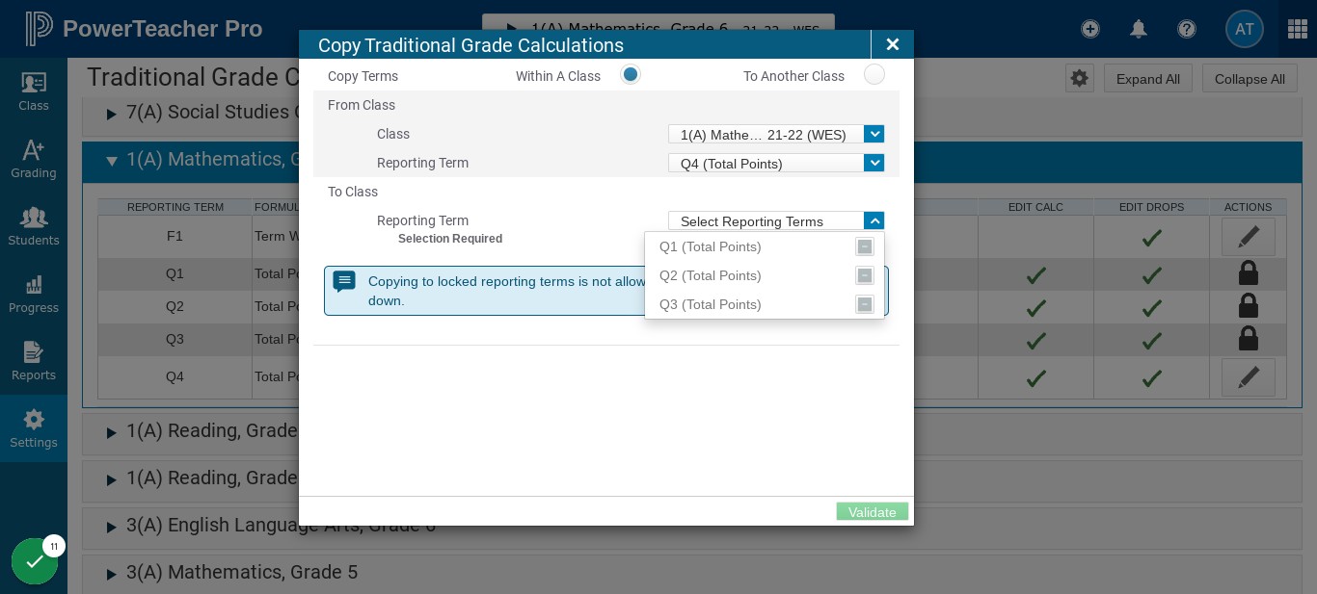
Task: Click the lock icon in Q2 row
Action: [1248, 306]
